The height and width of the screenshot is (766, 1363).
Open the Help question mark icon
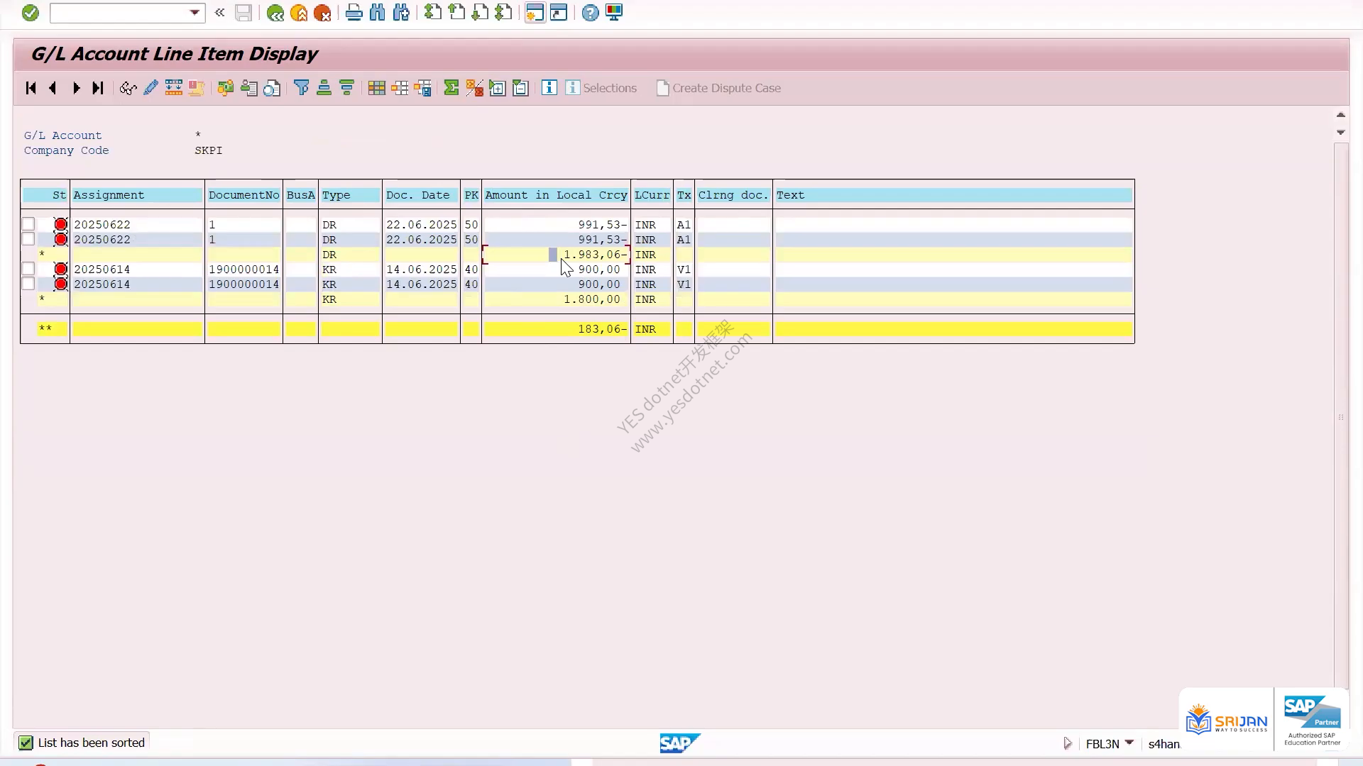click(x=590, y=13)
